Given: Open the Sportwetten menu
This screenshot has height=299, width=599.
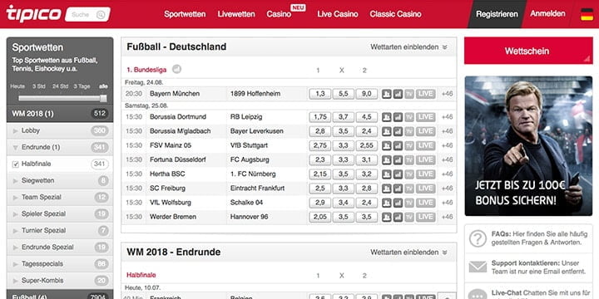Looking at the screenshot, I should coord(185,14).
